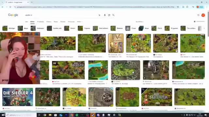Open the Die Siedler 4 History Edition thumbnail
Viewport: 209px width, 117px height.
point(18,97)
